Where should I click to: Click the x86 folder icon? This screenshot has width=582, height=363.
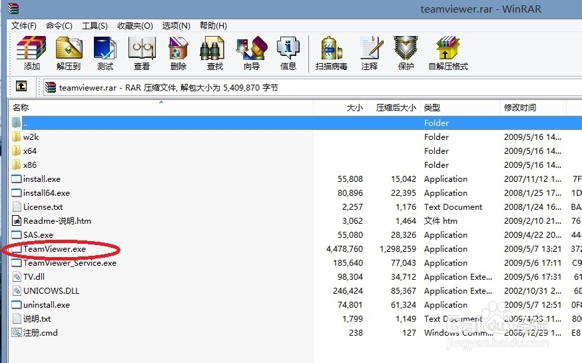[16, 165]
